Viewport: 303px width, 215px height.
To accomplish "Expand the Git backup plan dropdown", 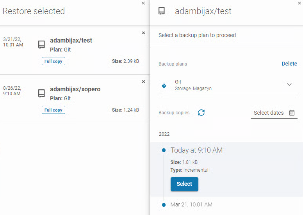I will coord(289,85).
